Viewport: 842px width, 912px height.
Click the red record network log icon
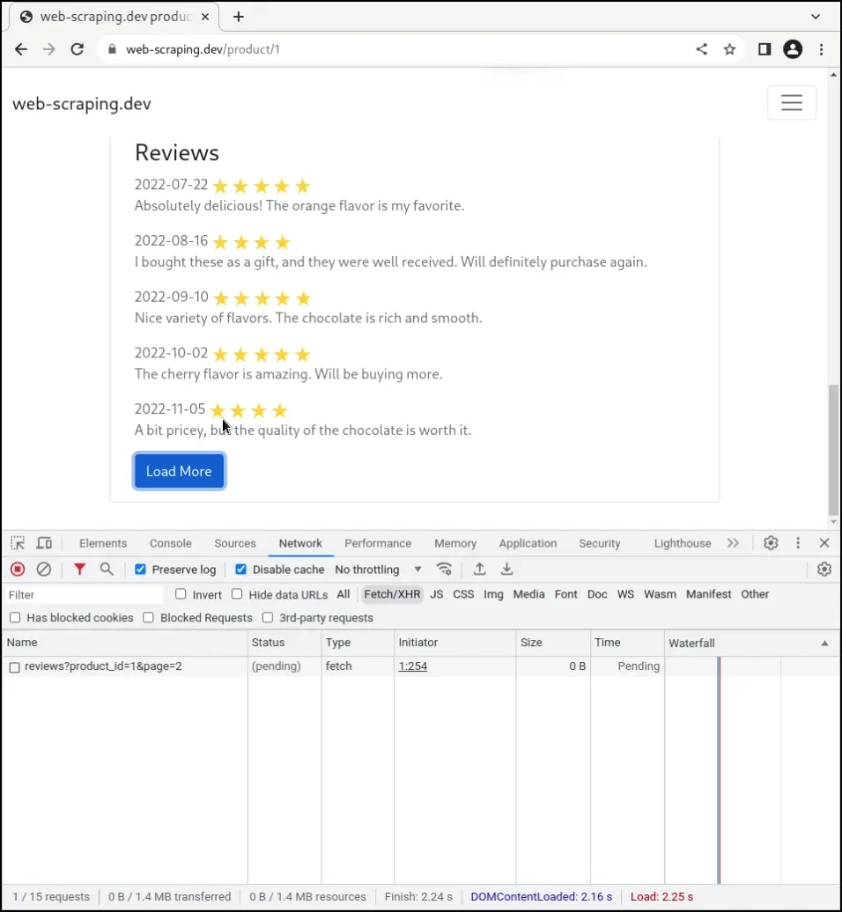point(18,570)
